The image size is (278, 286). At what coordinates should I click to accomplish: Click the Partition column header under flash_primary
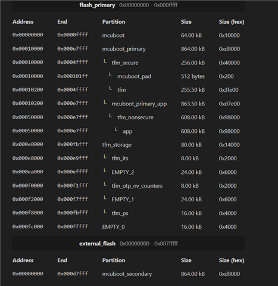pyautogui.click(x=114, y=21)
